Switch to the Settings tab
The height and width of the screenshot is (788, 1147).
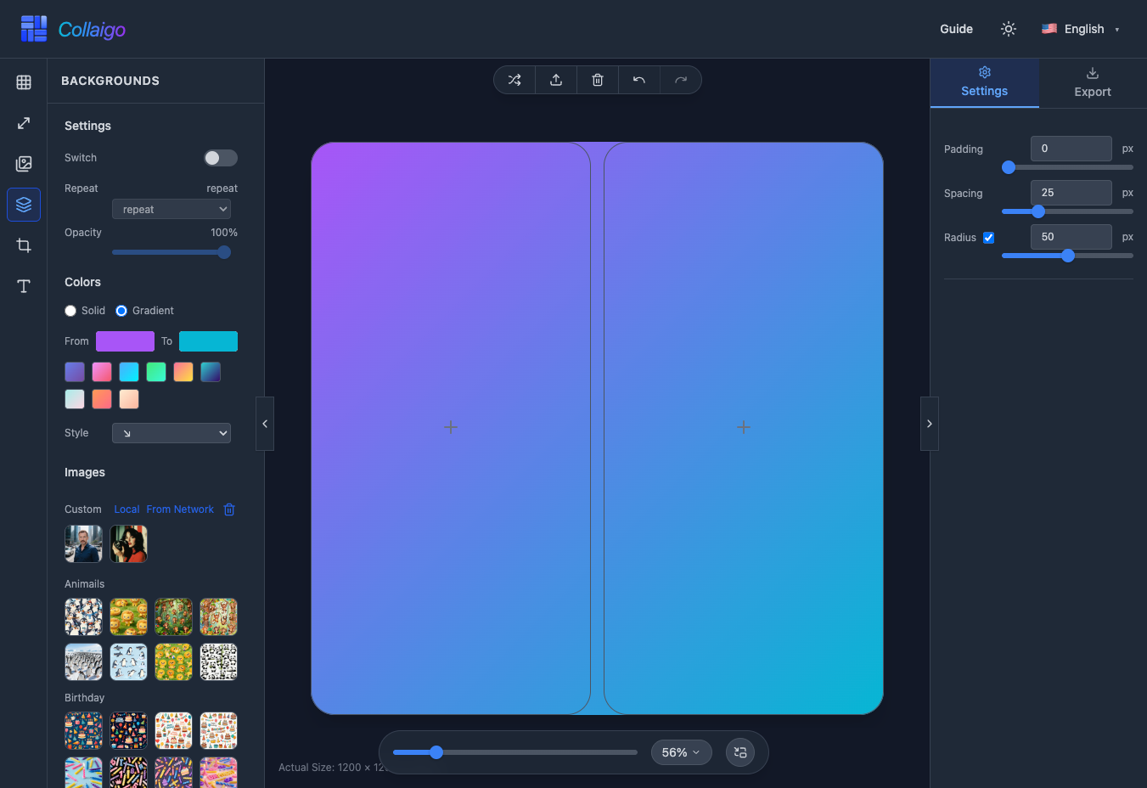coord(985,82)
